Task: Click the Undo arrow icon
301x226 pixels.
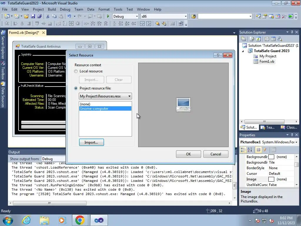Action: point(69,16)
